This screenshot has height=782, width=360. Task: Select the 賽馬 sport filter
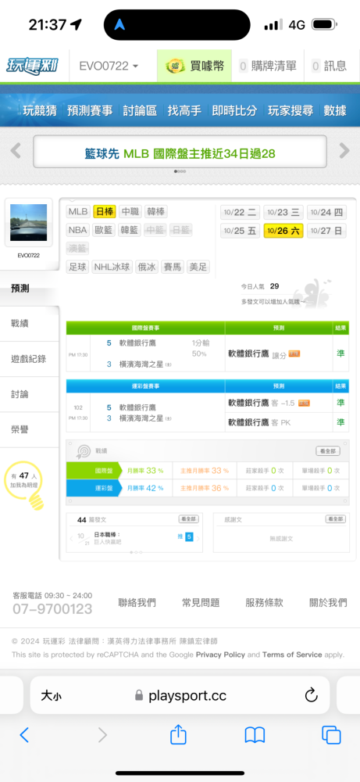pos(173,267)
